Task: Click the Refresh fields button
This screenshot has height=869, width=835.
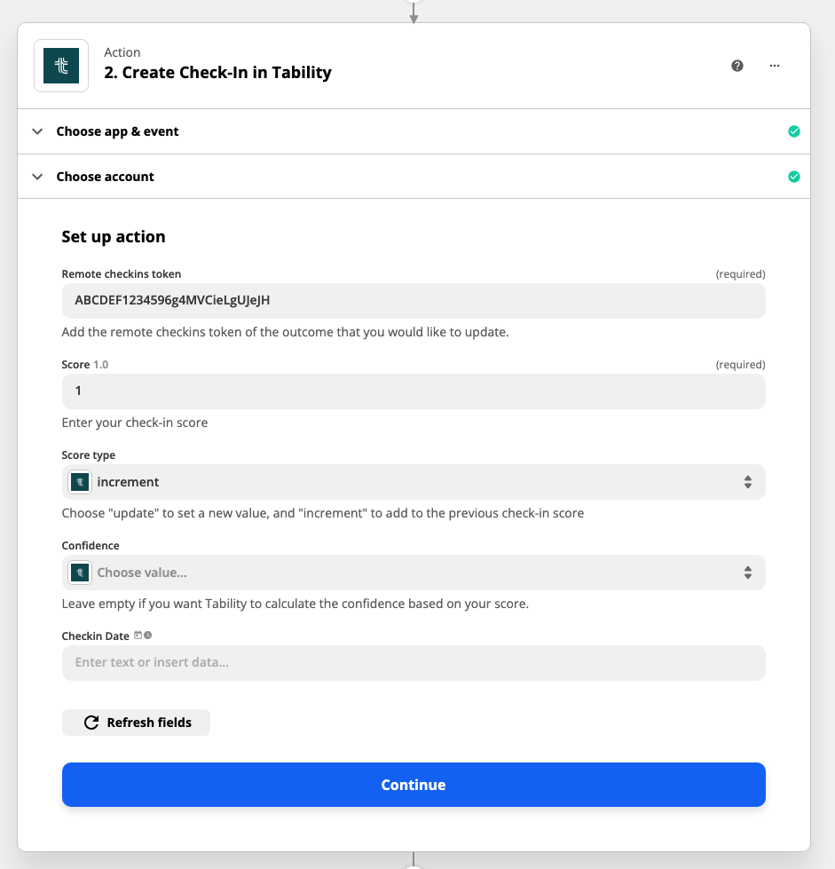Action: pyautogui.click(x=137, y=723)
